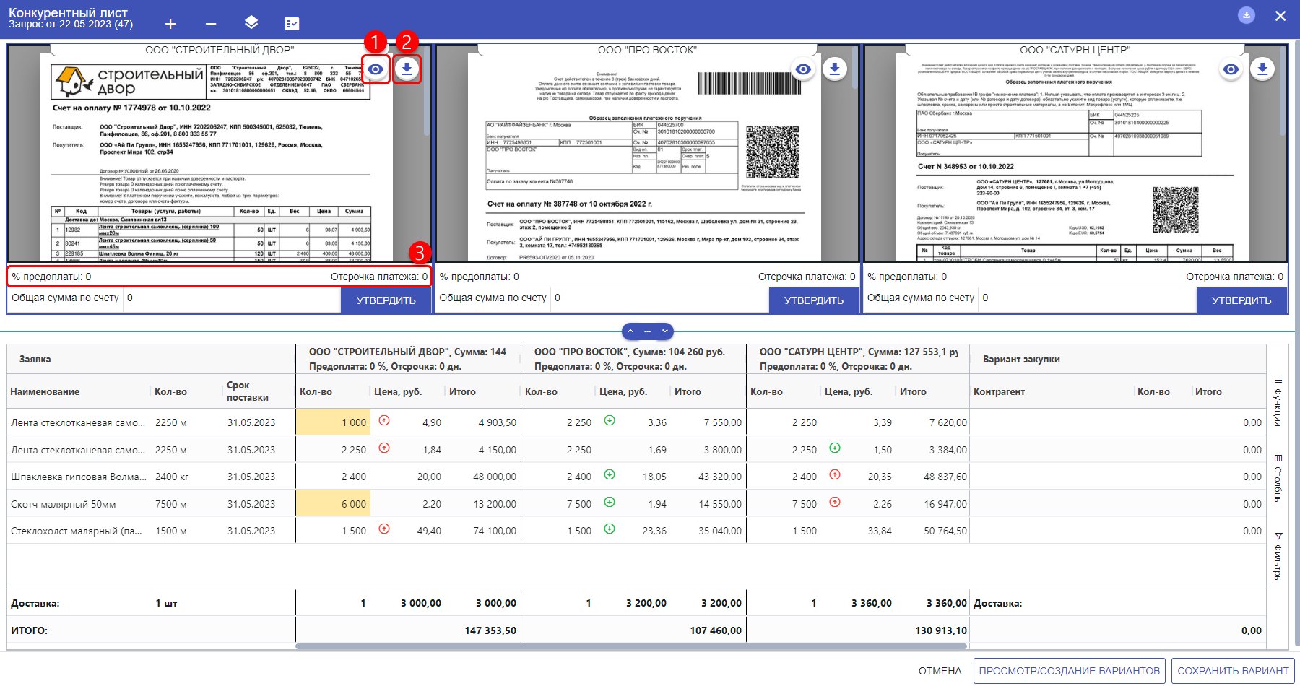Click УТВЕРДИТЬ for САТУРН ЦЕНТР invoice

[1241, 300]
